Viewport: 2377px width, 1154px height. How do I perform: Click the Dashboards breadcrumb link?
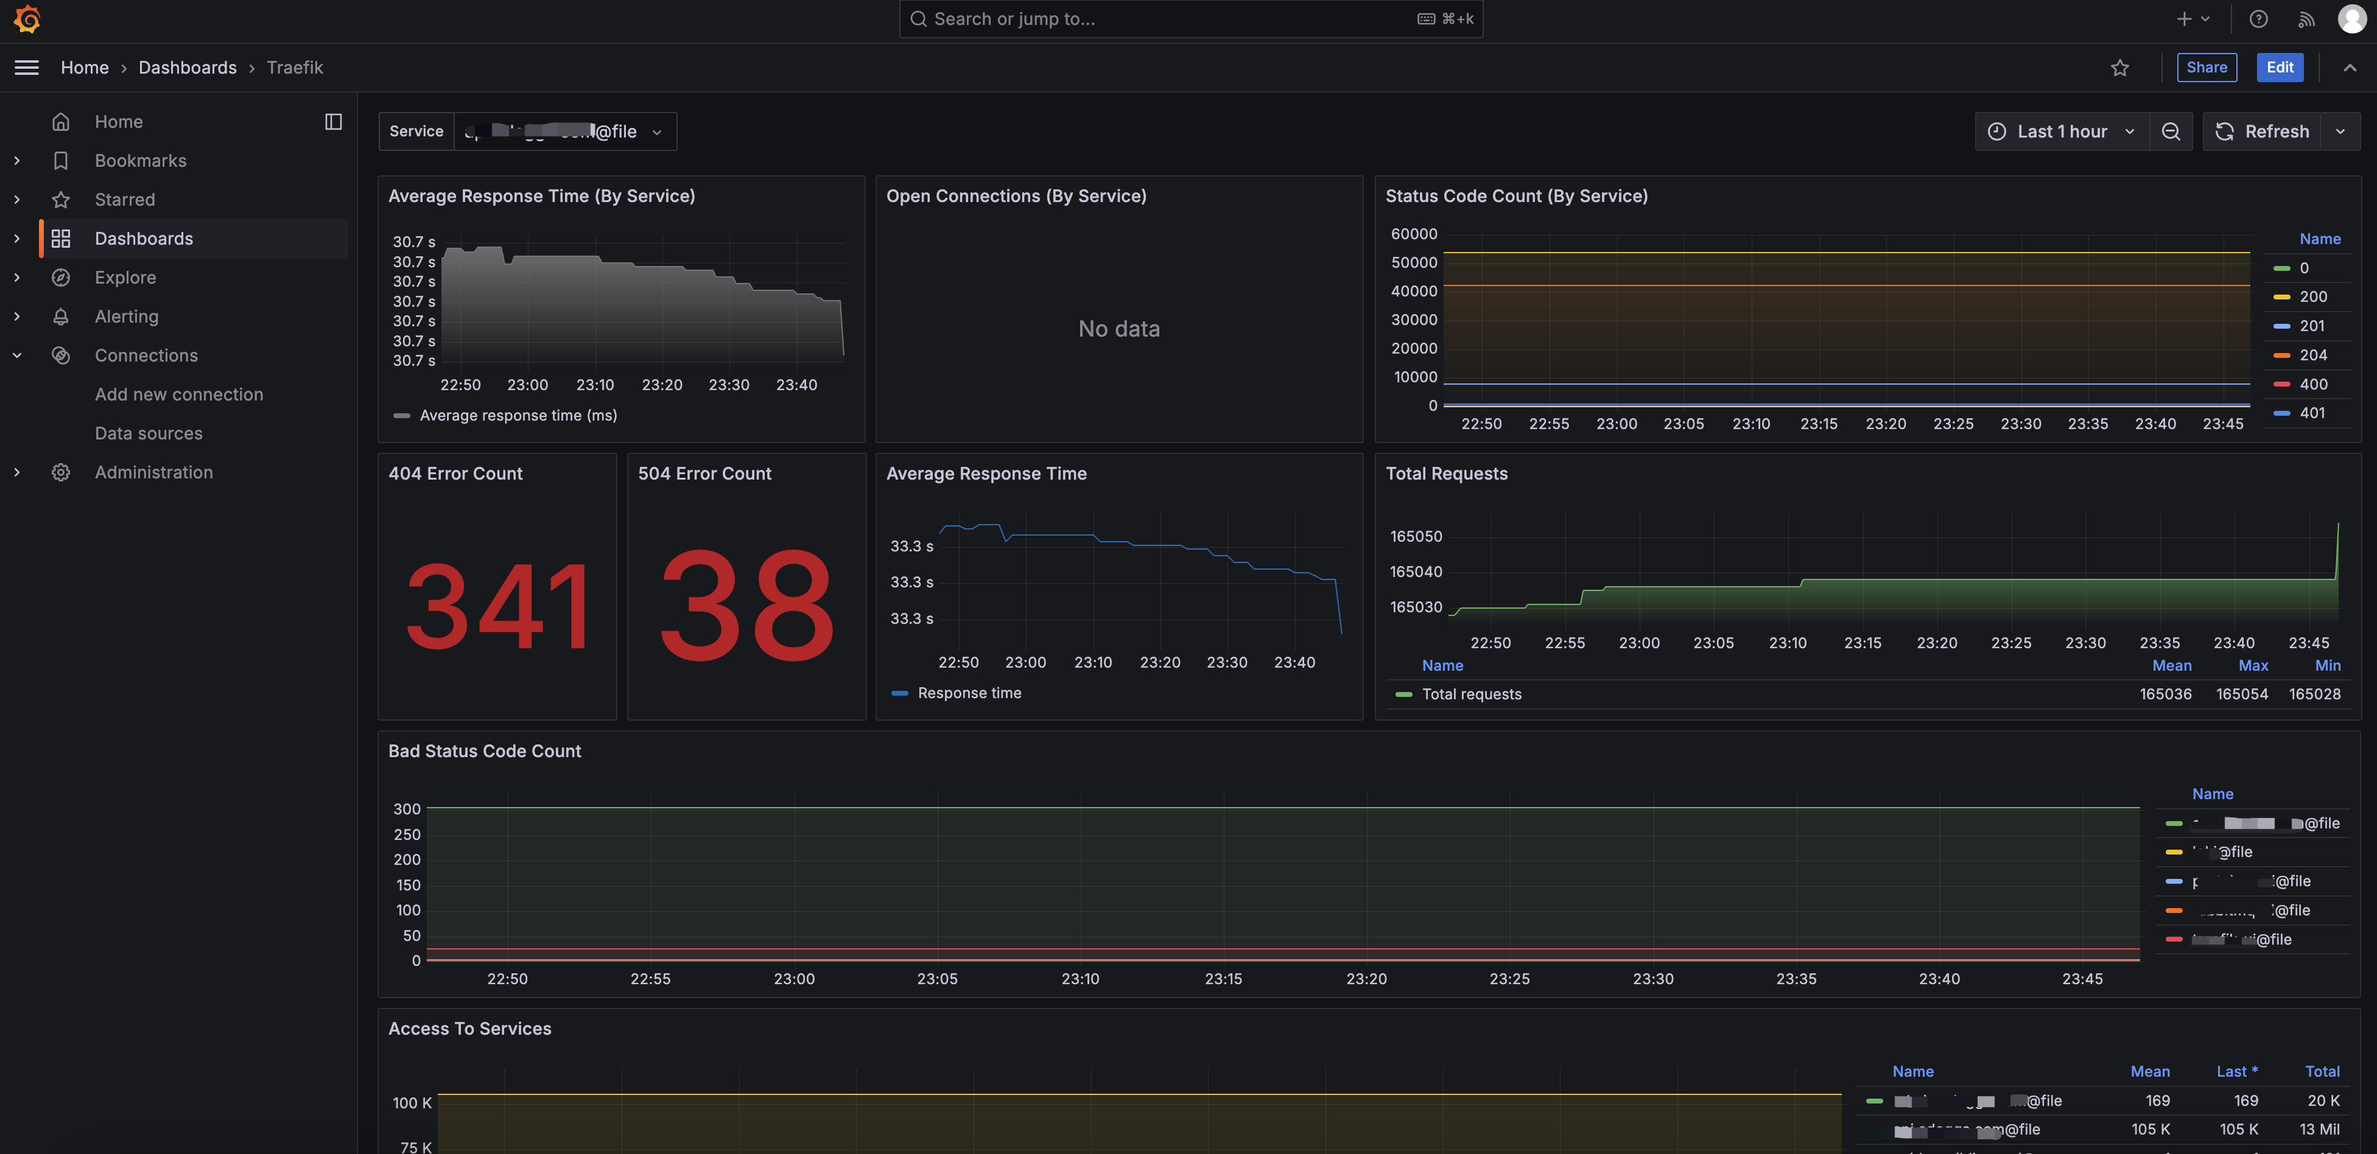tap(188, 68)
